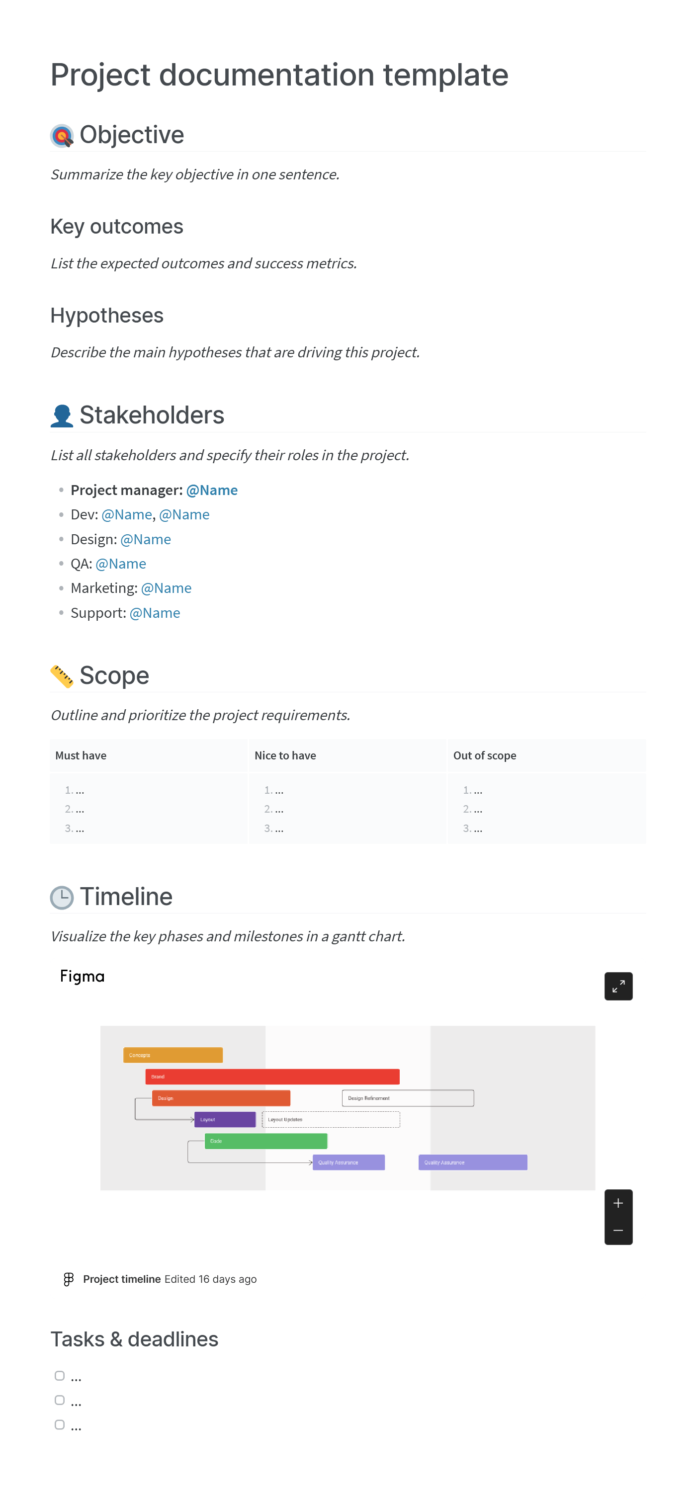Viewport: 696px width, 1495px height.
Task: Click the Out of scope column header
Action: pyautogui.click(x=484, y=755)
